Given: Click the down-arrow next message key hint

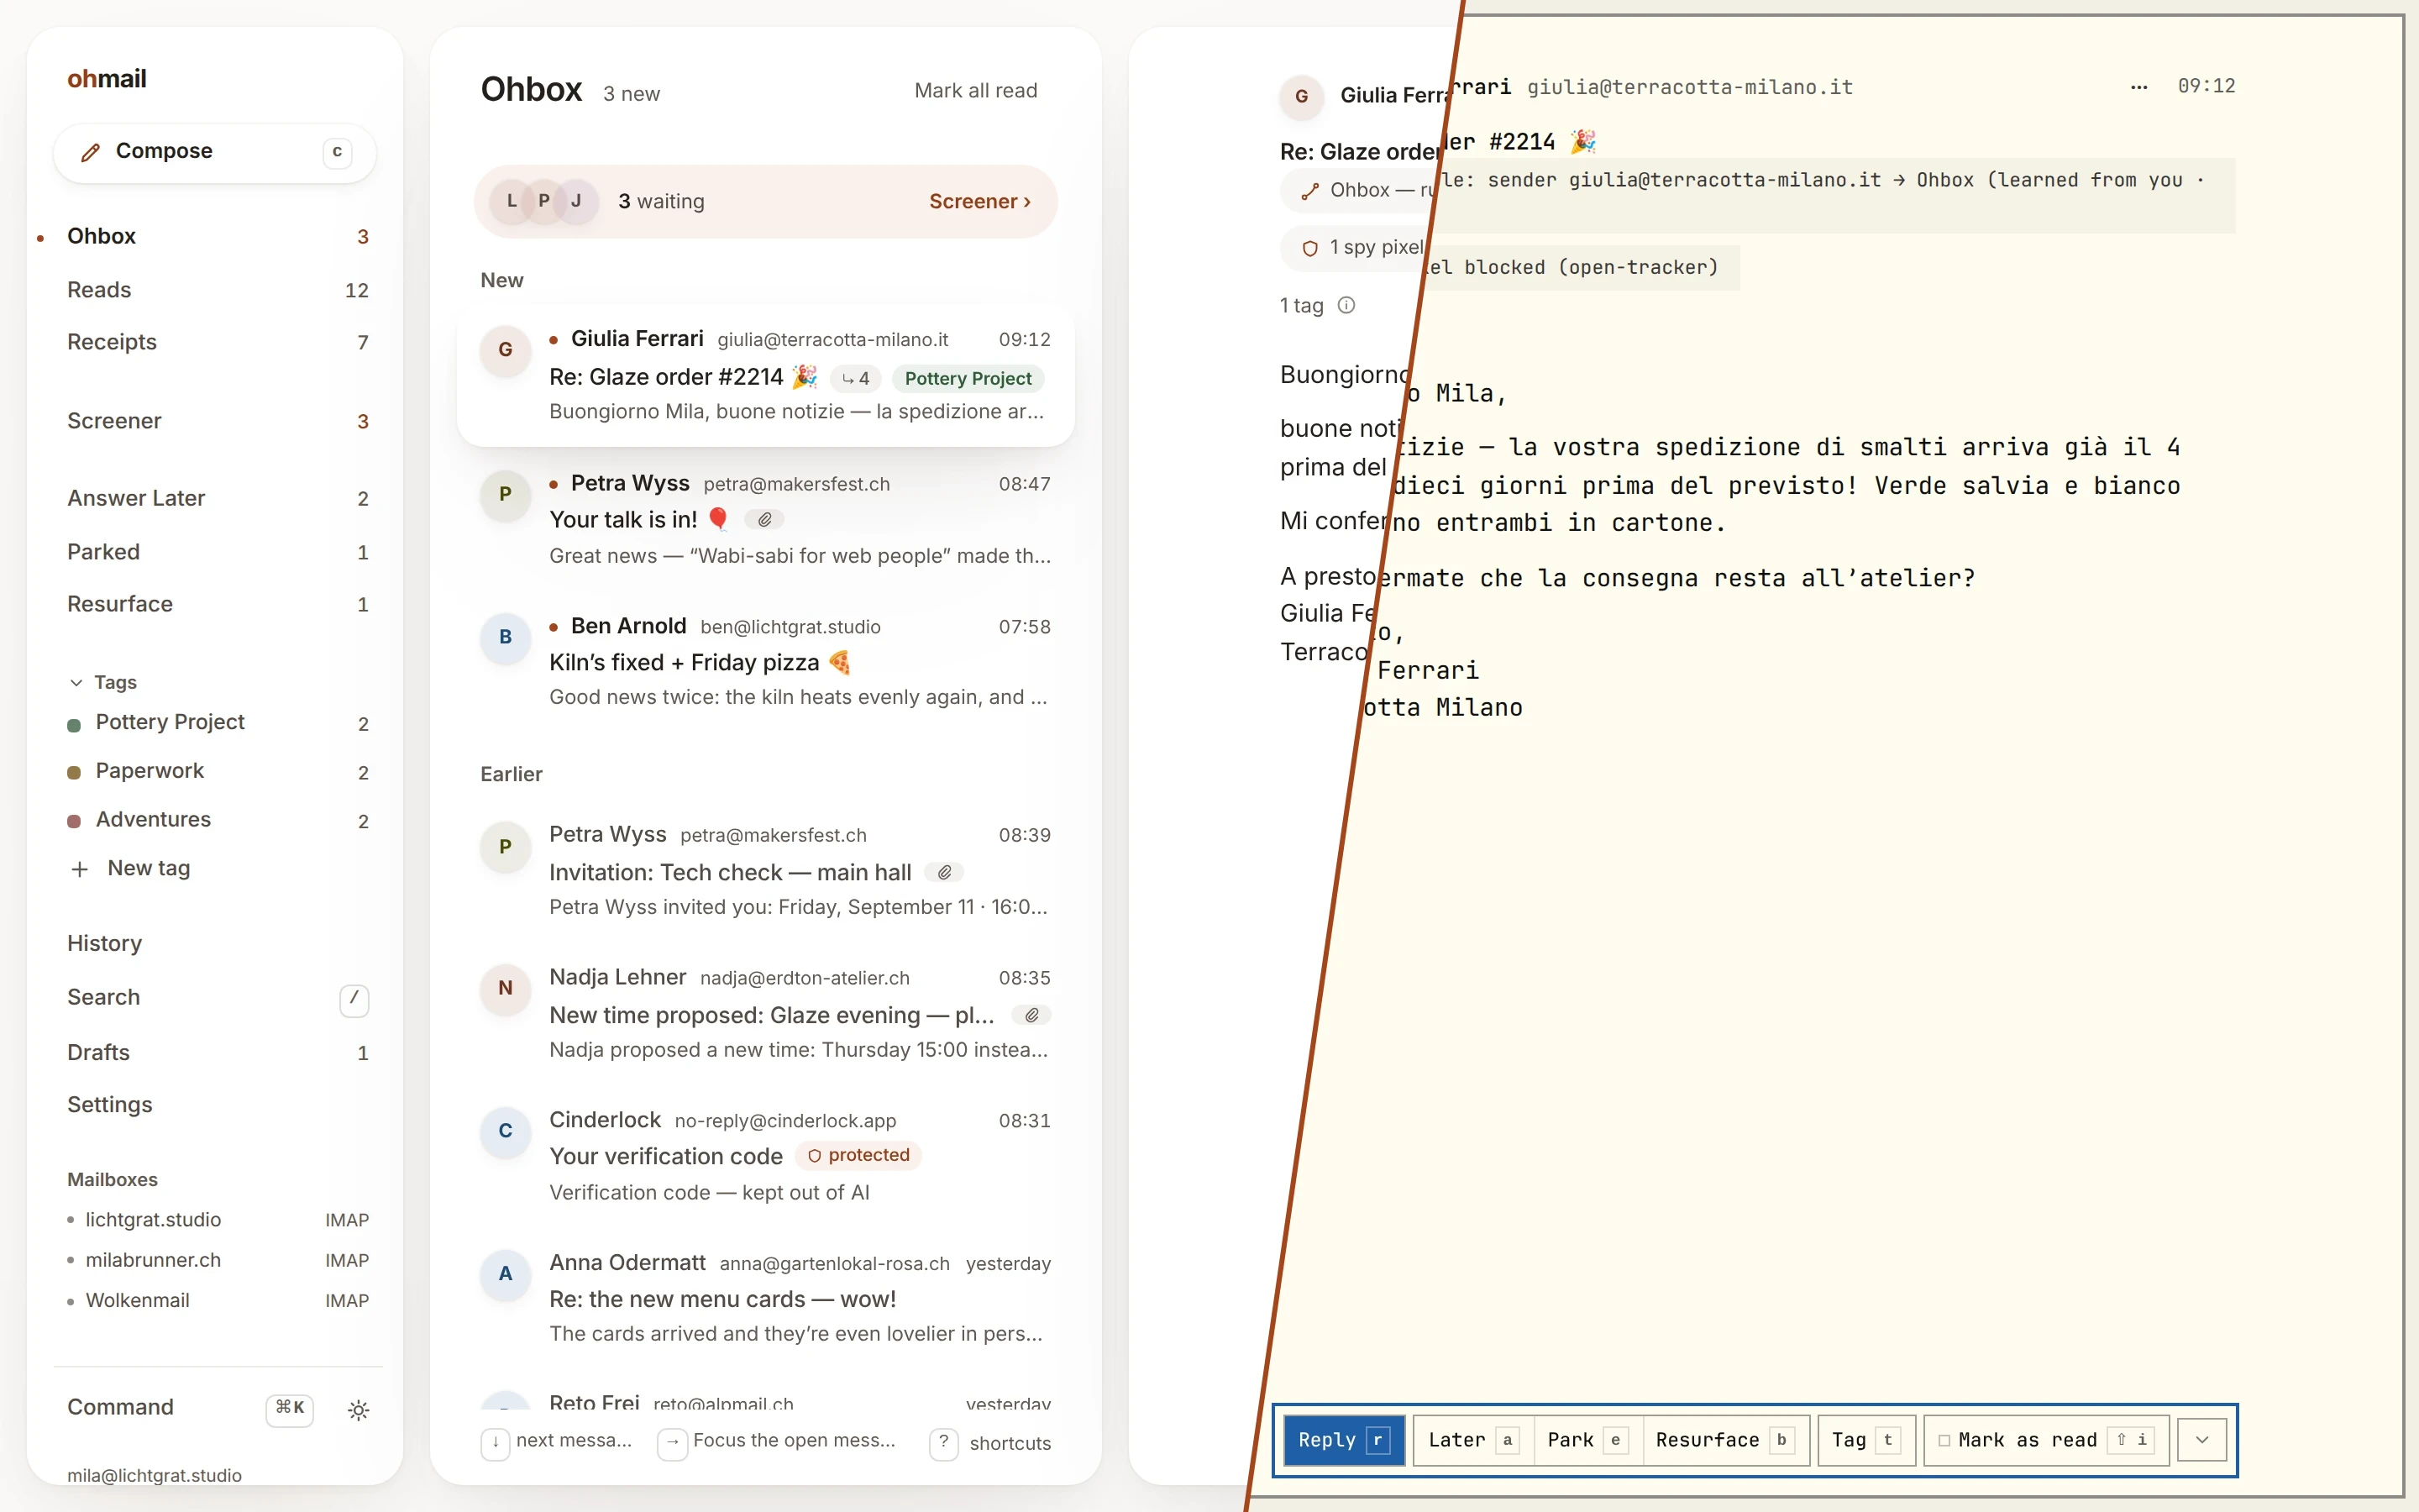Looking at the screenshot, I should tap(495, 1442).
